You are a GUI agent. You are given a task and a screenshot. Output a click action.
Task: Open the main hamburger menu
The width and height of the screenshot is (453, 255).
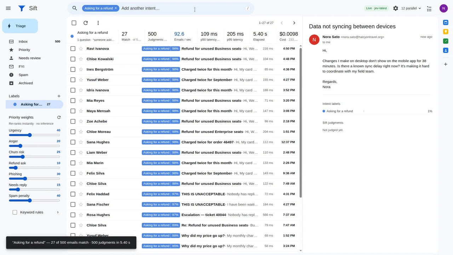[8, 8]
